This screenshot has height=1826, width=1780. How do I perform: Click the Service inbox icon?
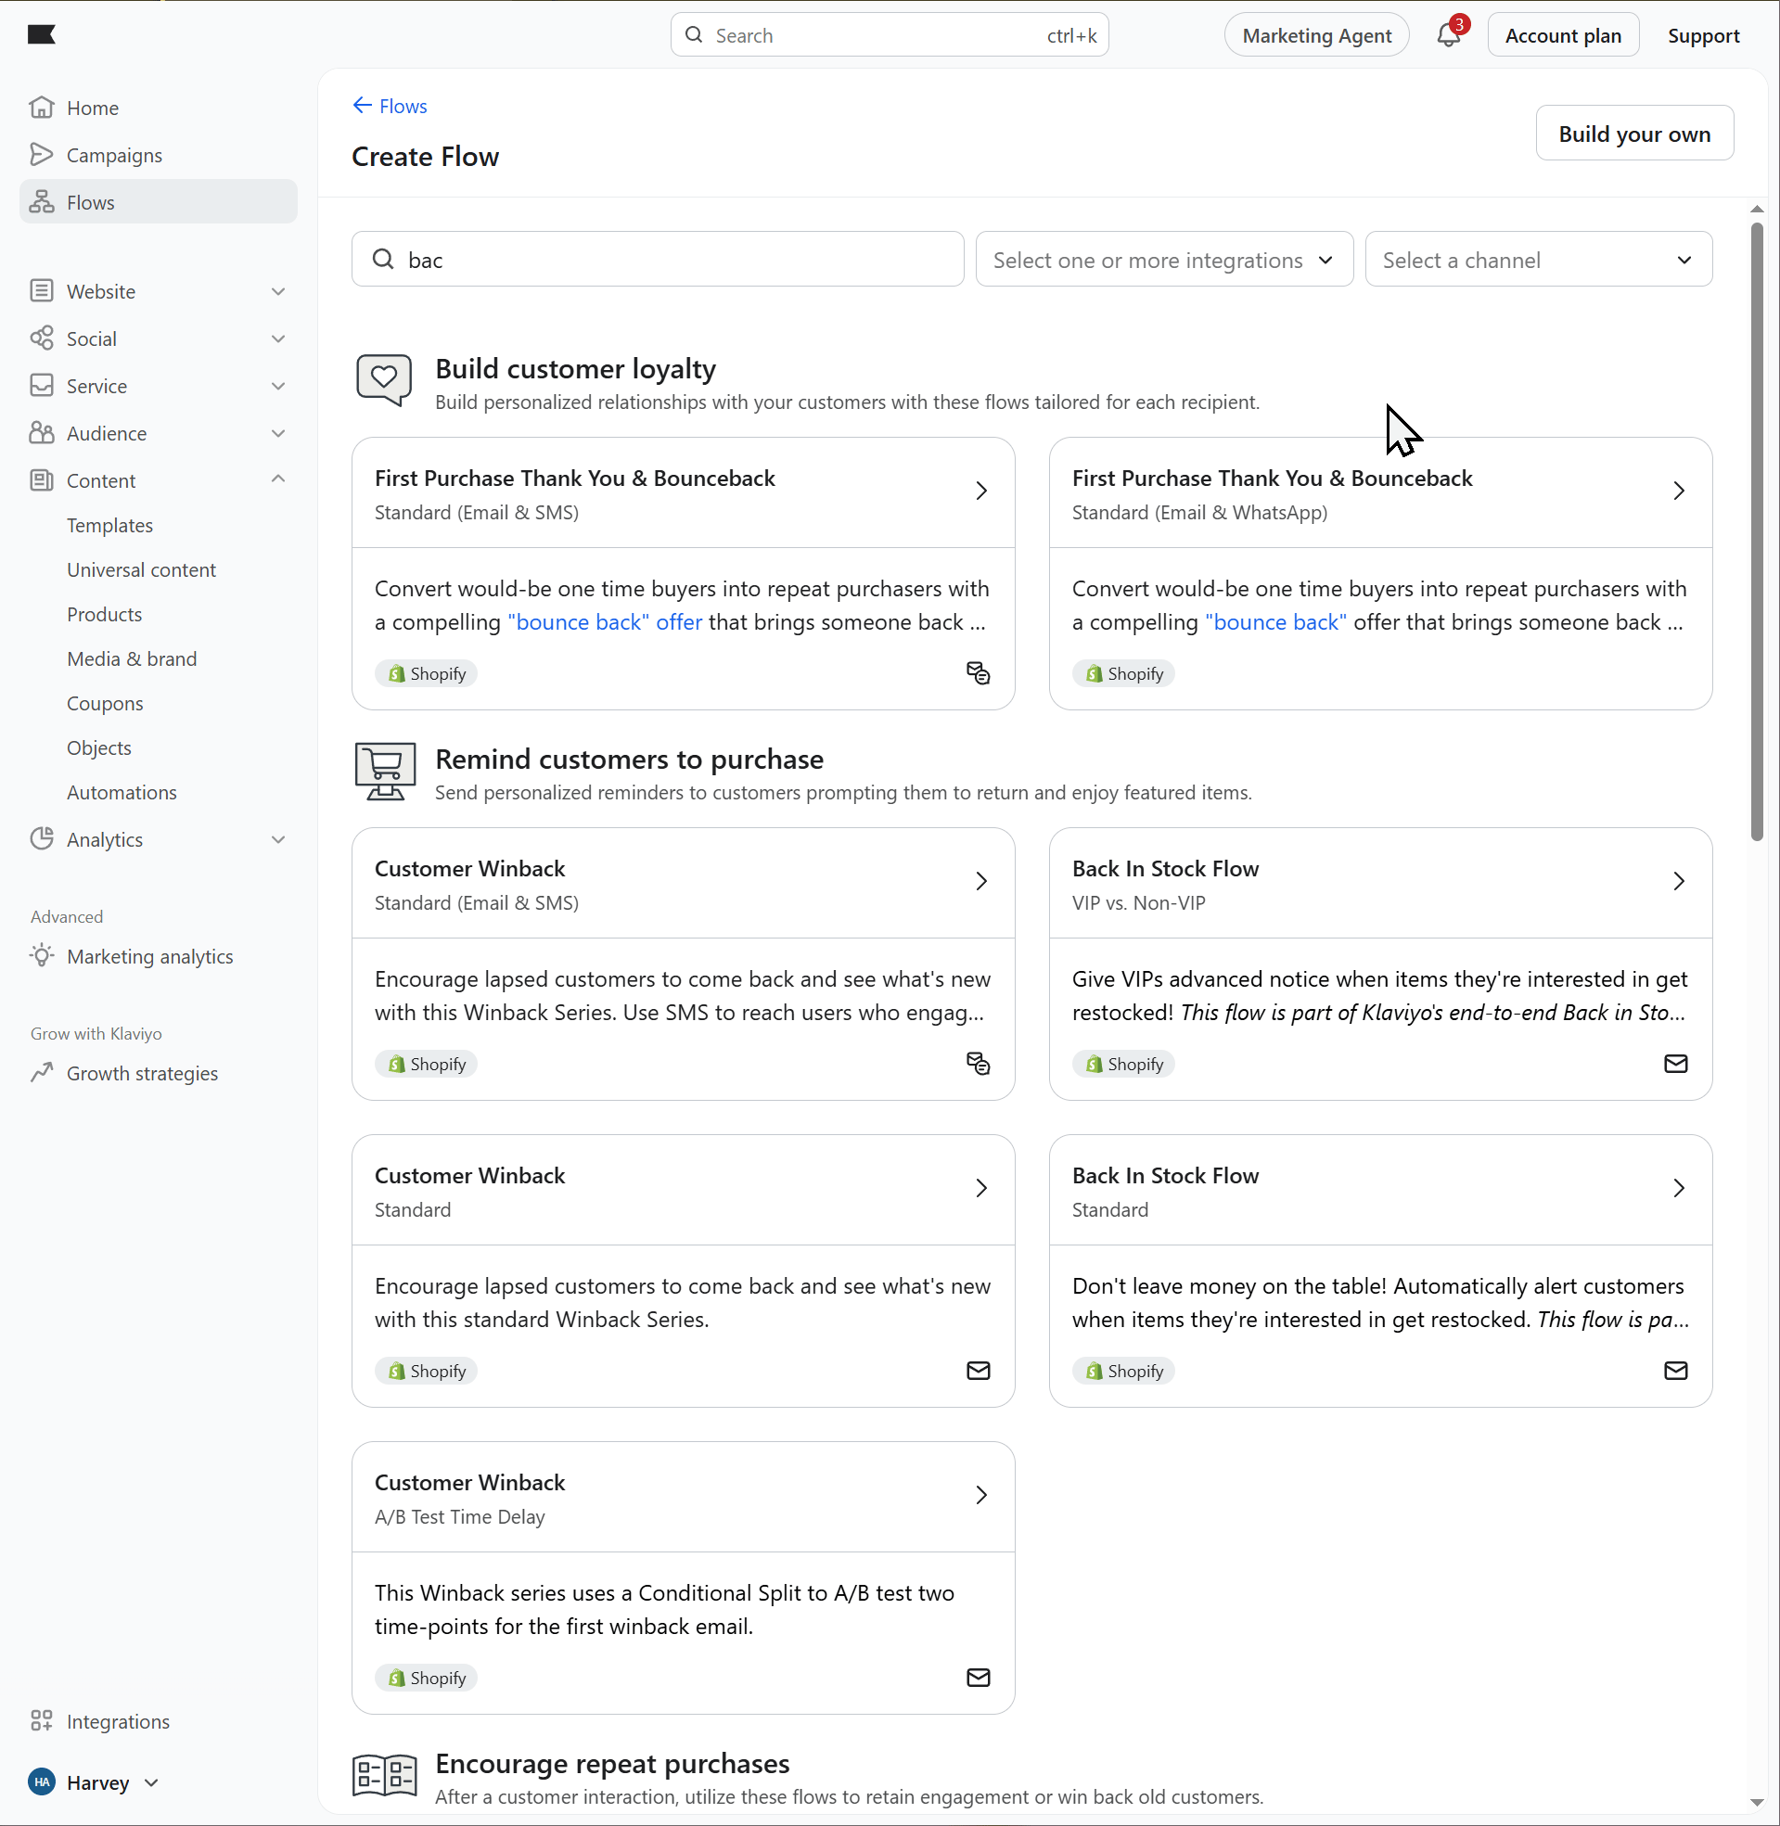tap(41, 385)
